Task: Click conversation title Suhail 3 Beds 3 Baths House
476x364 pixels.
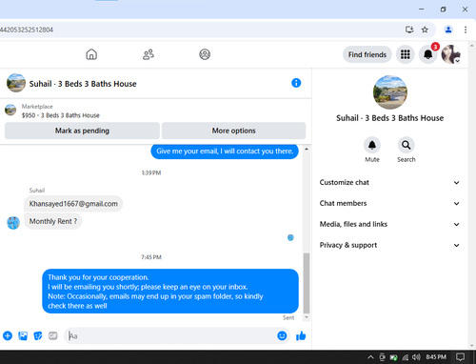Action: tap(83, 84)
